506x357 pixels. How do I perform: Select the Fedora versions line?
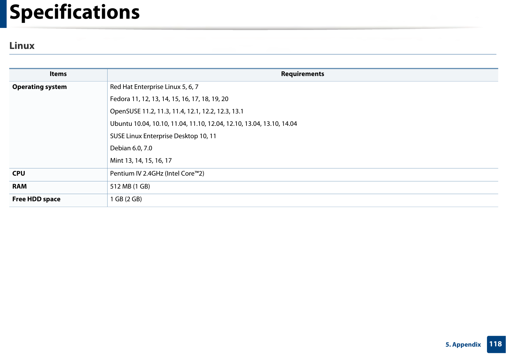169,99
